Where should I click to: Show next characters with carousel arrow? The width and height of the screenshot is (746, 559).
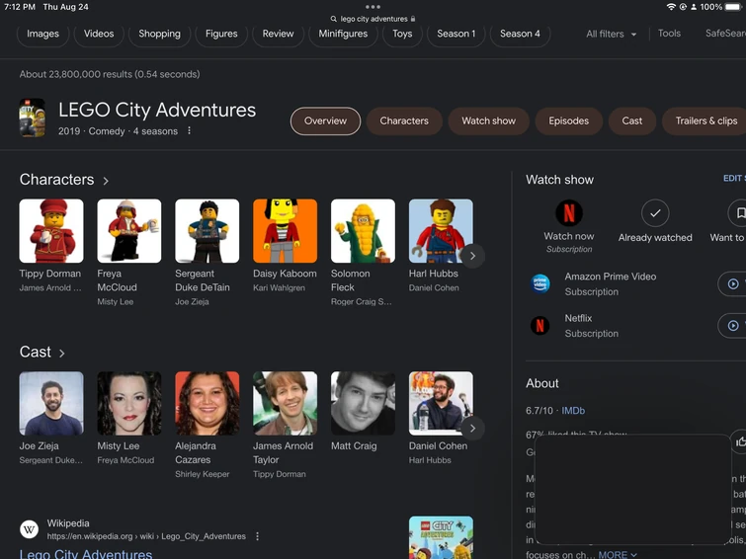click(472, 256)
